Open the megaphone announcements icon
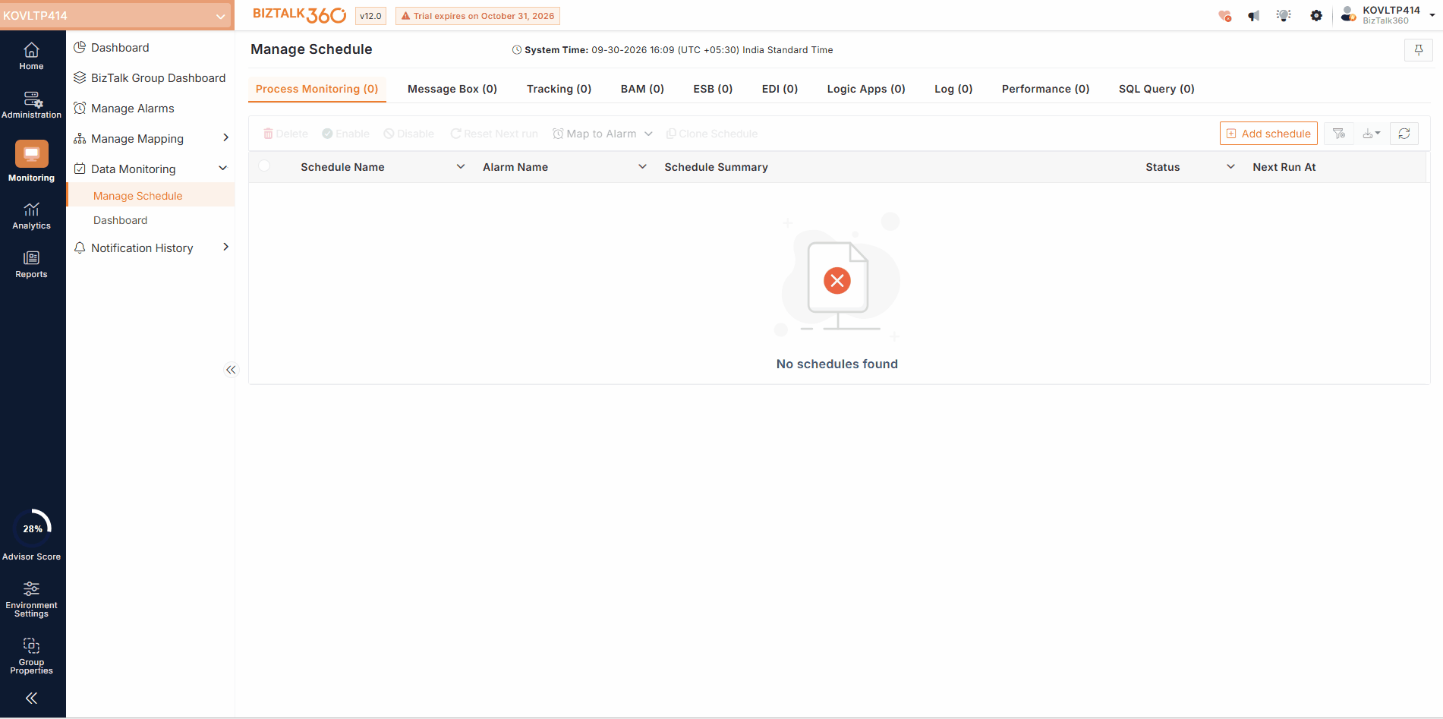 (x=1254, y=16)
